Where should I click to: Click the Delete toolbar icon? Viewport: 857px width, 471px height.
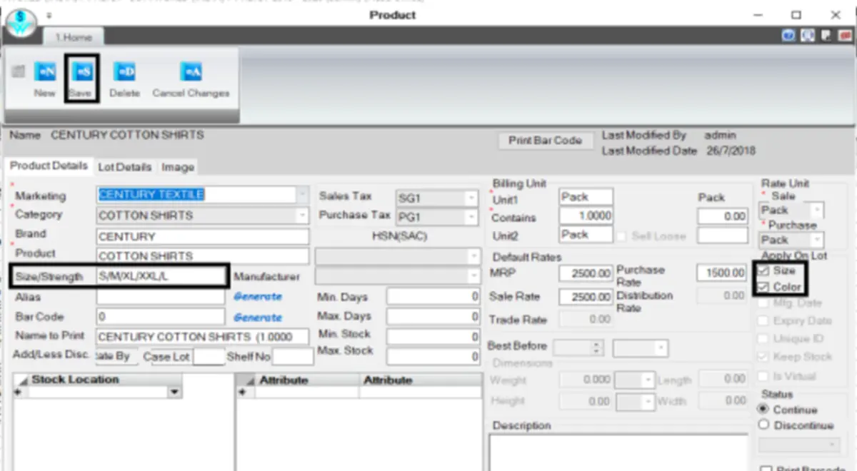click(126, 72)
